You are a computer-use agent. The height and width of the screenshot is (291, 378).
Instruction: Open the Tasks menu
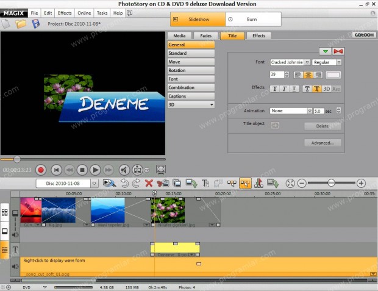click(x=102, y=13)
